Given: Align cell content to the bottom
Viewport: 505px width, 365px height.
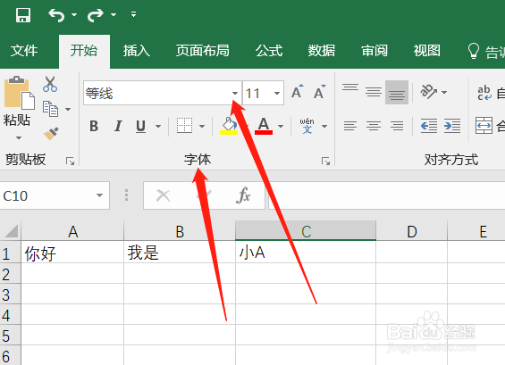Looking at the screenshot, I should pyautogui.click(x=397, y=93).
